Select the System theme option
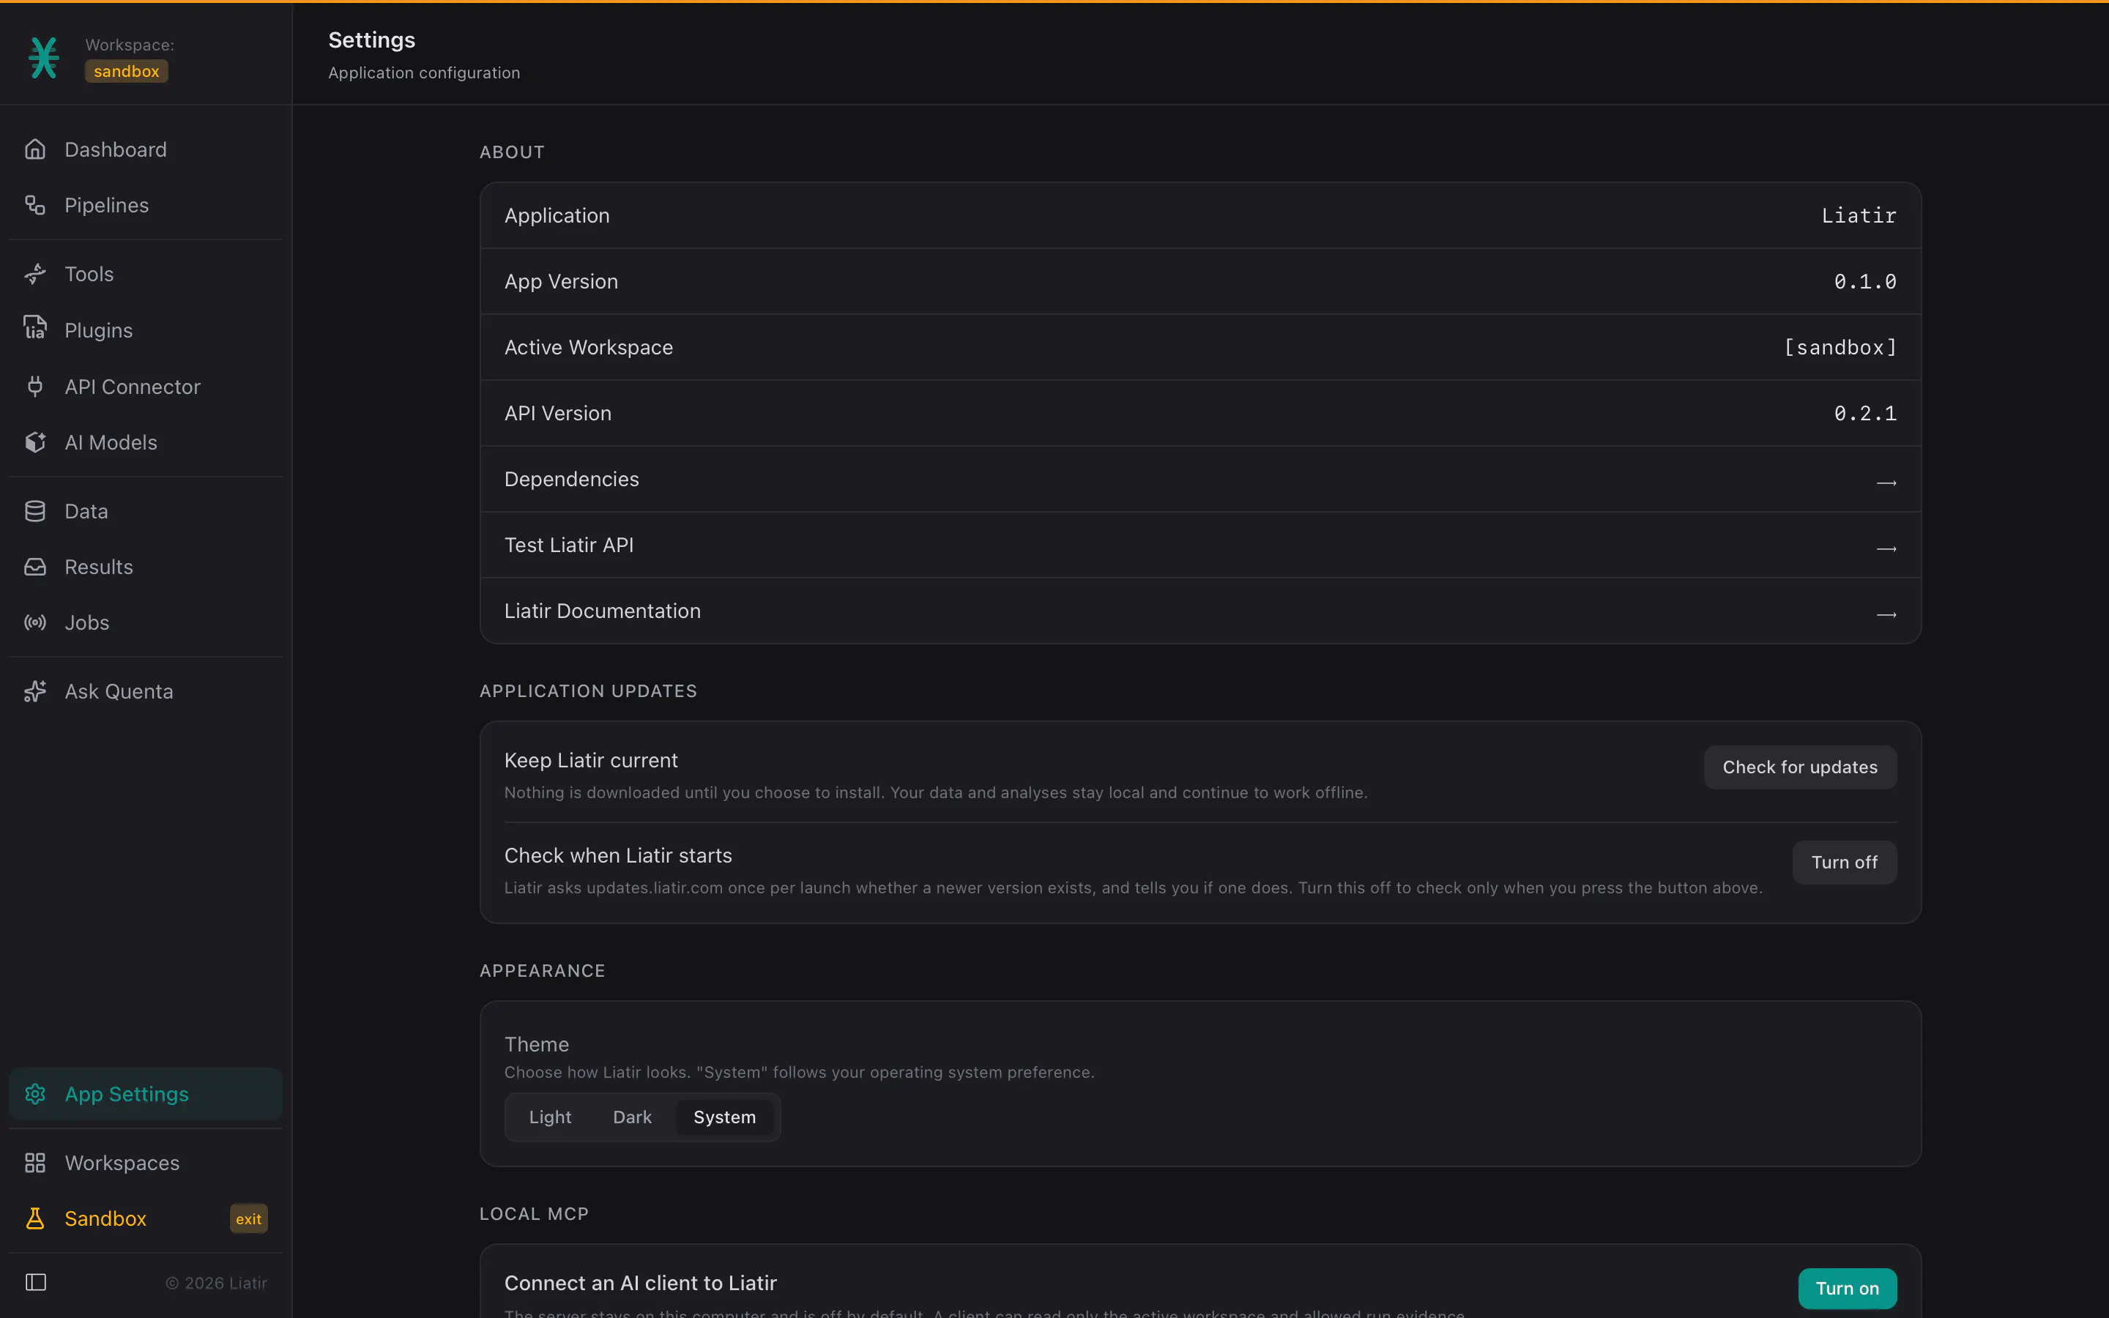Viewport: 2109px width, 1318px height. (724, 1117)
